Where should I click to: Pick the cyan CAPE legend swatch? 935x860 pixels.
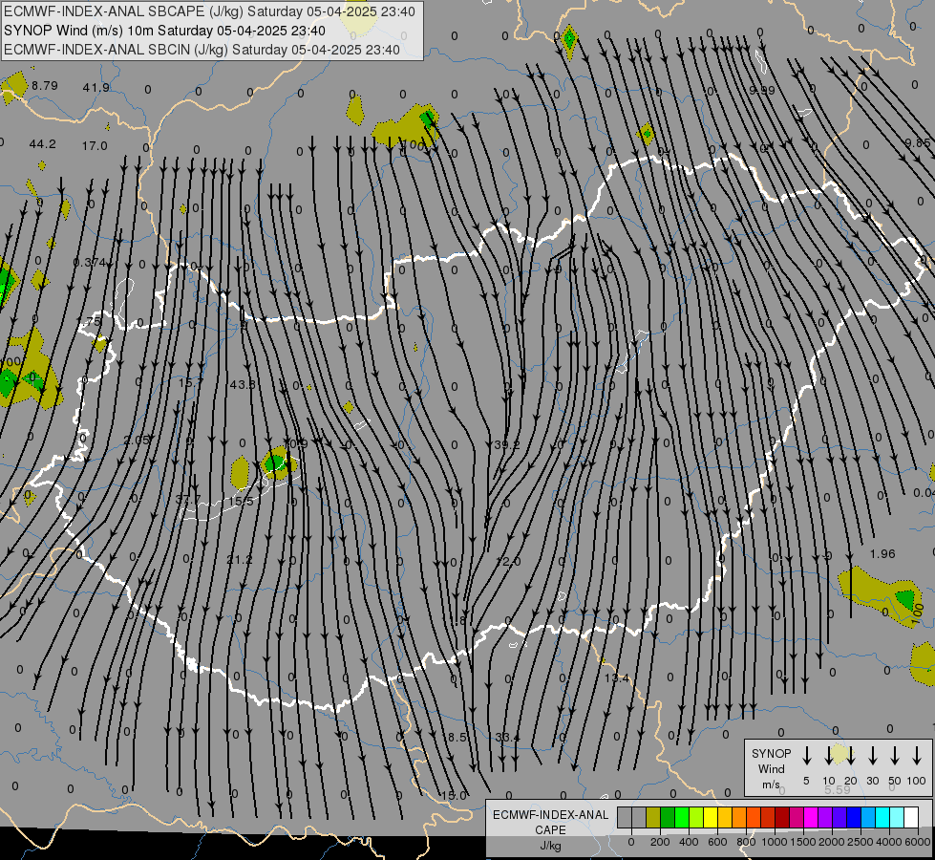click(882, 818)
